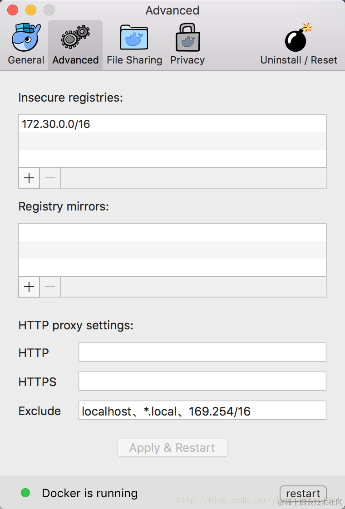
Task: Add a registry mirror with plus button
Action: pos(29,287)
